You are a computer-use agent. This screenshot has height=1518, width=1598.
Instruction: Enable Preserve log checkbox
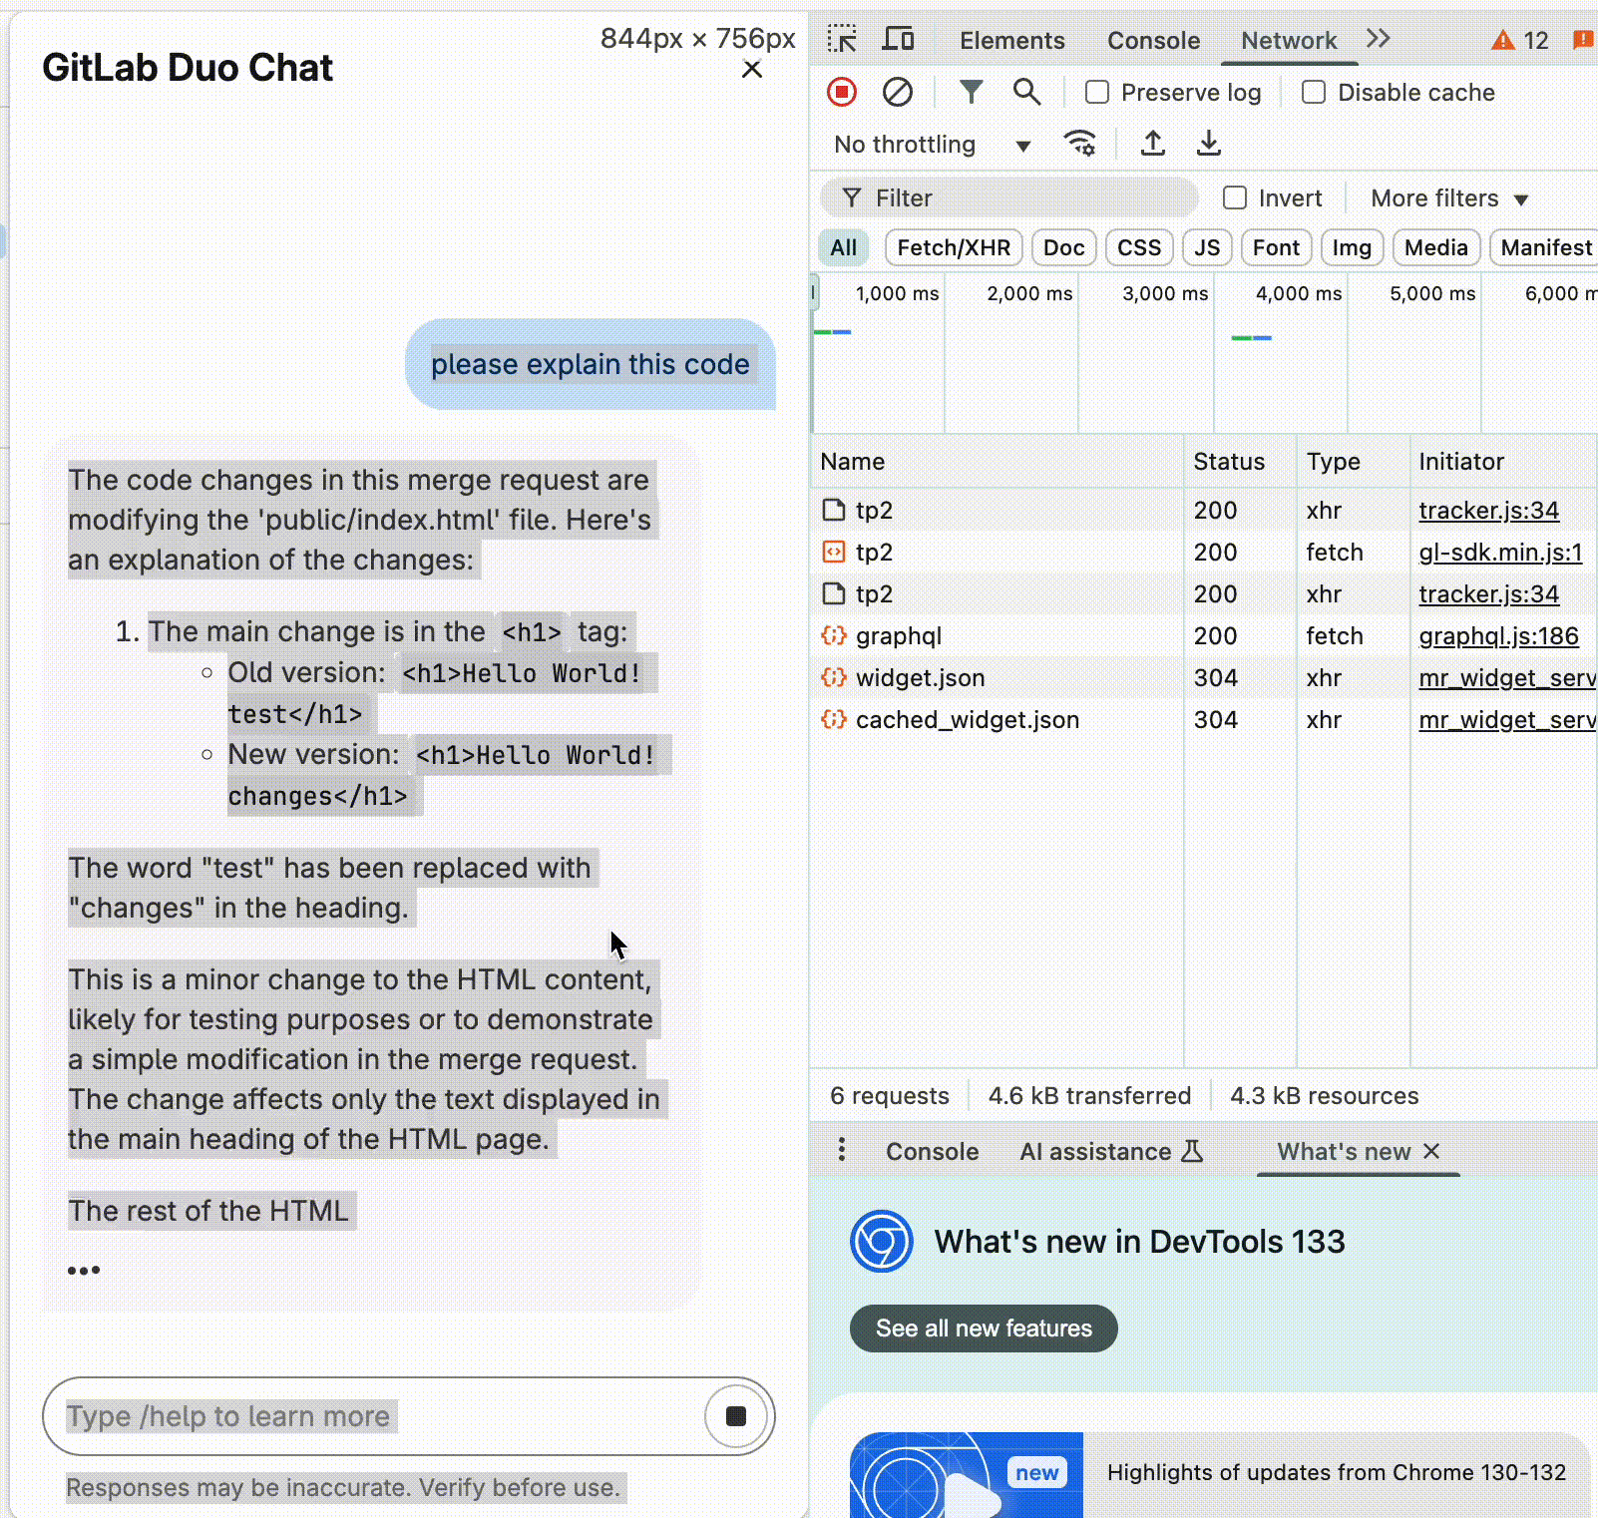(x=1097, y=92)
